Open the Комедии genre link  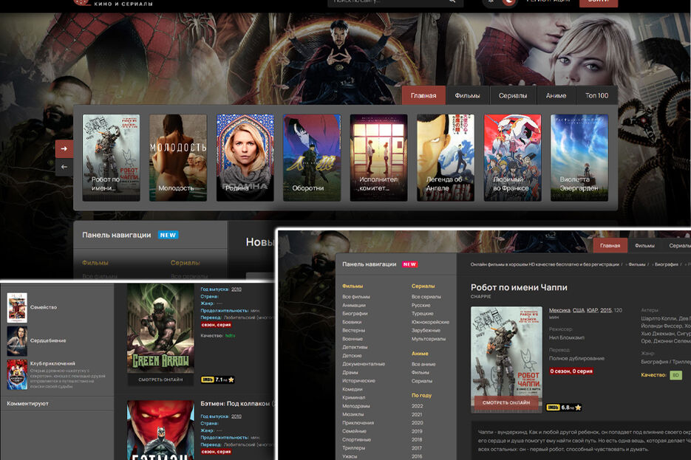[353, 389]
